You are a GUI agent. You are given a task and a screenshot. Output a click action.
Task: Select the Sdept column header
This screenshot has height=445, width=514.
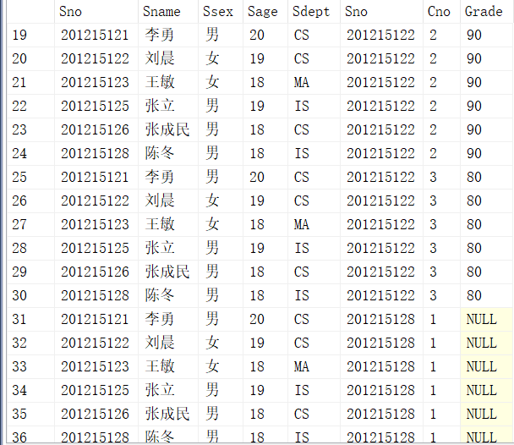point(314,12)
